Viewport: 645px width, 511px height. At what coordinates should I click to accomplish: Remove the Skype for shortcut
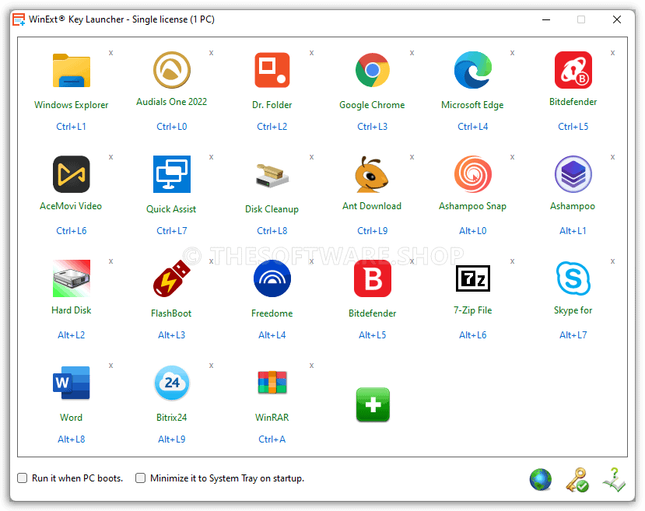[612, 261]
